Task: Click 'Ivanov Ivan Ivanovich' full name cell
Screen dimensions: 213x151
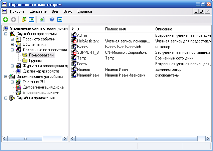Action: (123, 47)
